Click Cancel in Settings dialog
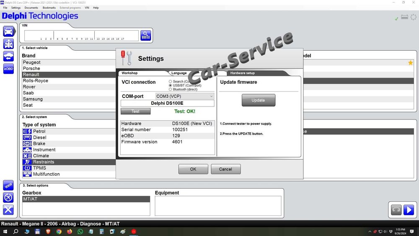Image resolution: width=419 pixels, height=236 pixels. coord(225,169)
